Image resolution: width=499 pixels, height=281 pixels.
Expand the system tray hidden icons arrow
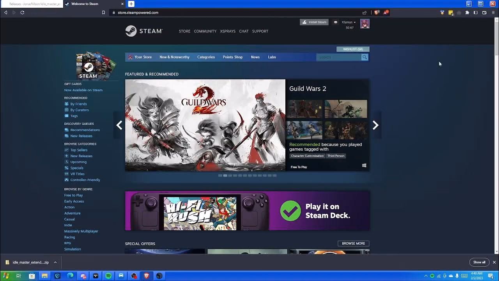tap(426, 276)
